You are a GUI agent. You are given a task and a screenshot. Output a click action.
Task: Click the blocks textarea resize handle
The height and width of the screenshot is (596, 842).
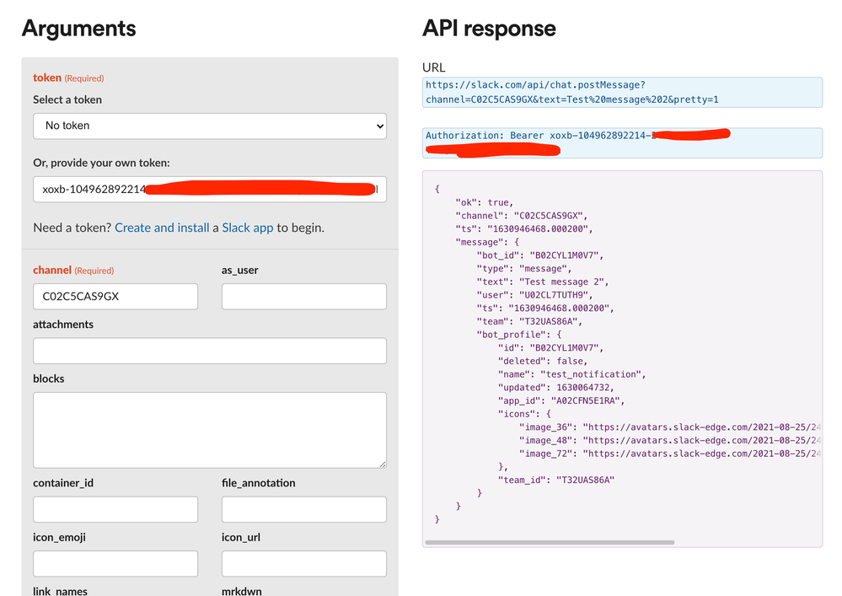point(383,464)
